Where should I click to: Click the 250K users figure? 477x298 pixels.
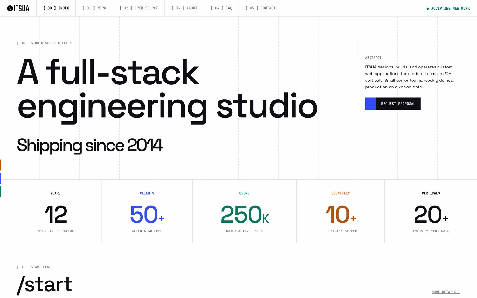coord(245,215)
